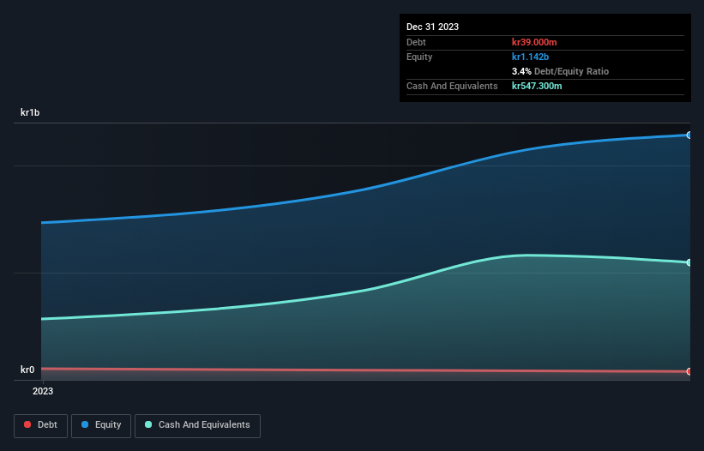Select the Equity endpoint marker on blue line
Screen dimensions: 704x451
click(689, 135)
